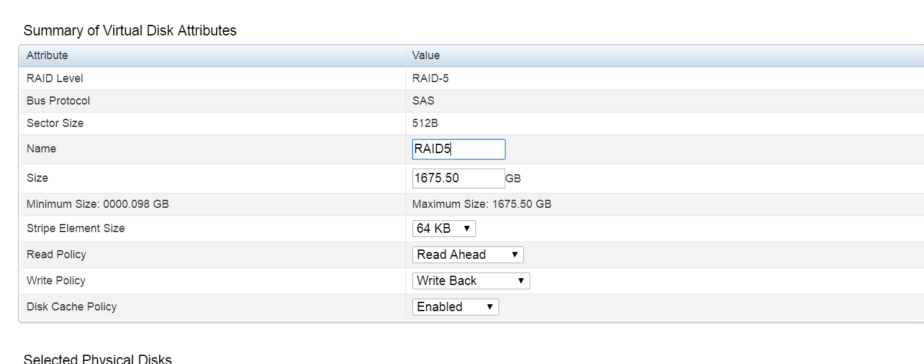Viewport: 924px width, 364px height.
Task: Click the Disk Cache Policy row label
Action: (x=72, y=307)
